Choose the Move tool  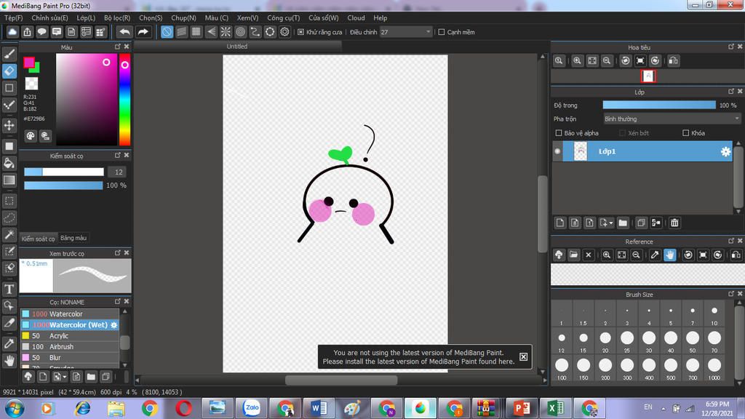coord(9,125)
